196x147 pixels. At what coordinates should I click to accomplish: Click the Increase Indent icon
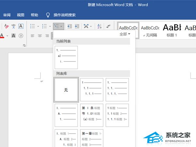[x=77, y=26]
